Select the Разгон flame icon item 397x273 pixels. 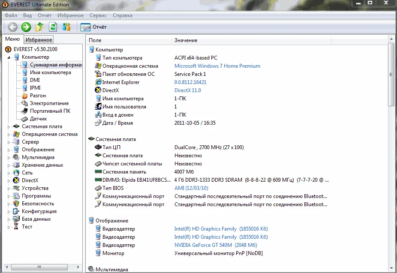(24, 96)
